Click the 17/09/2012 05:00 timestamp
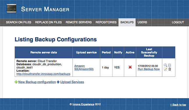This screenshot has width=189, height=110. (148, 66)
